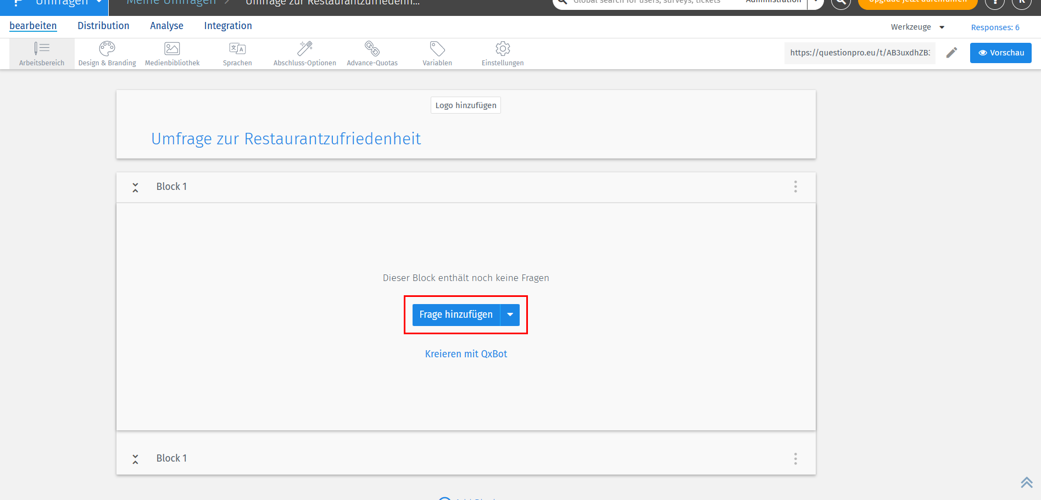Image resolution: width=1041 pixels, height=500 pixels.
Task: Open the Integration tab
Action: click(228, 26)
